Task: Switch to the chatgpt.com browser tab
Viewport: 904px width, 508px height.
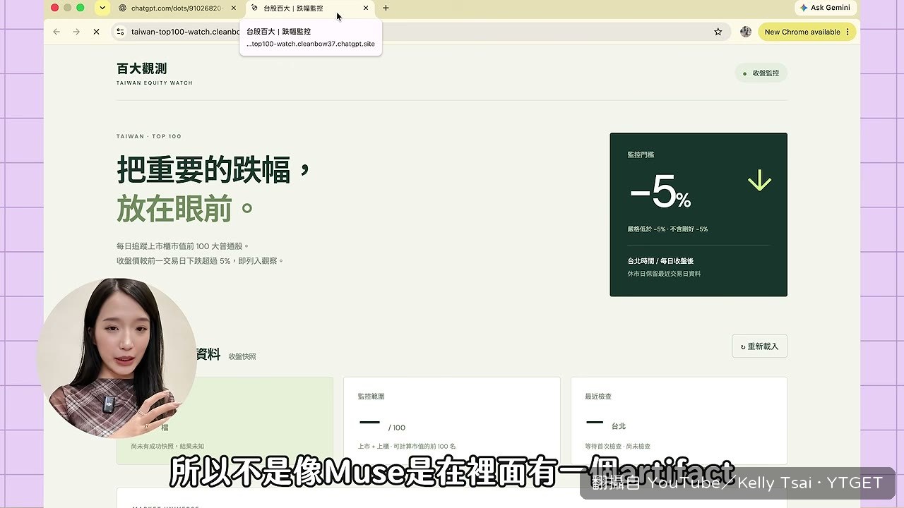Action: (175, 8)
